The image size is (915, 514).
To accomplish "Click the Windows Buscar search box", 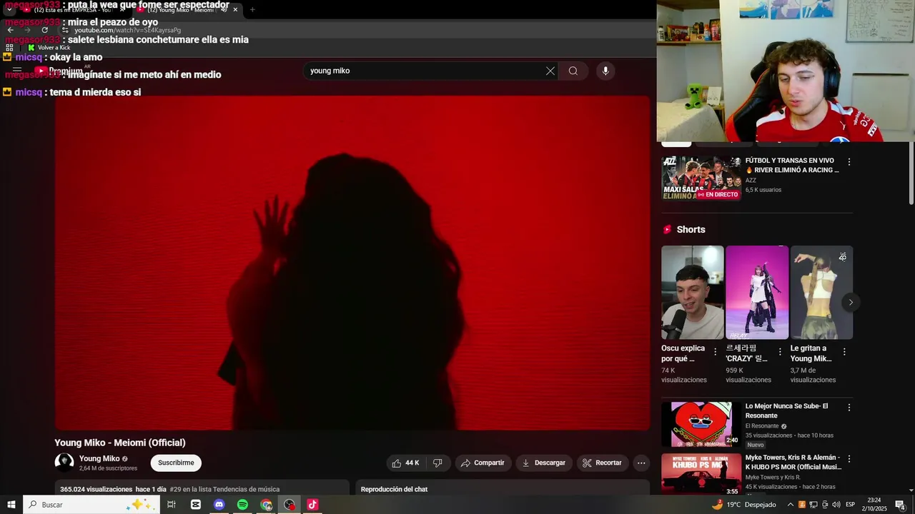I will [x=91, y=505].
